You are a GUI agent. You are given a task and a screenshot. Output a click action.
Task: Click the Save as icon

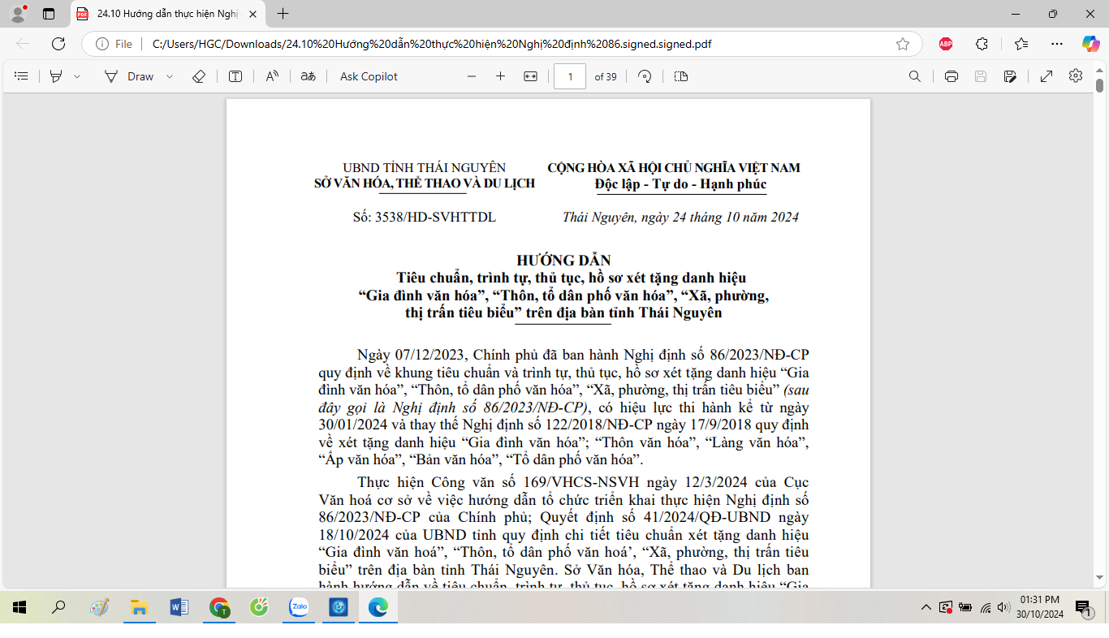[x=1010, y=76]
